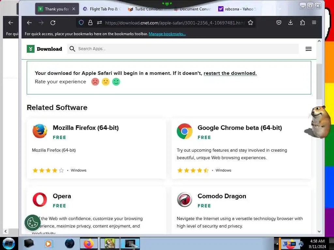Expand the list all tabs chevron

click(280, 9)
